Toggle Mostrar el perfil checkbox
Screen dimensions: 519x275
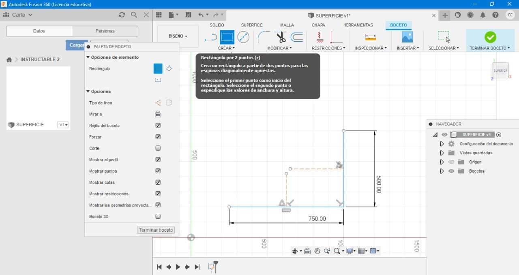coord(158,160)
